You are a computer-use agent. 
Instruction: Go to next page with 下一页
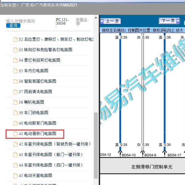[x=169, y=21]
